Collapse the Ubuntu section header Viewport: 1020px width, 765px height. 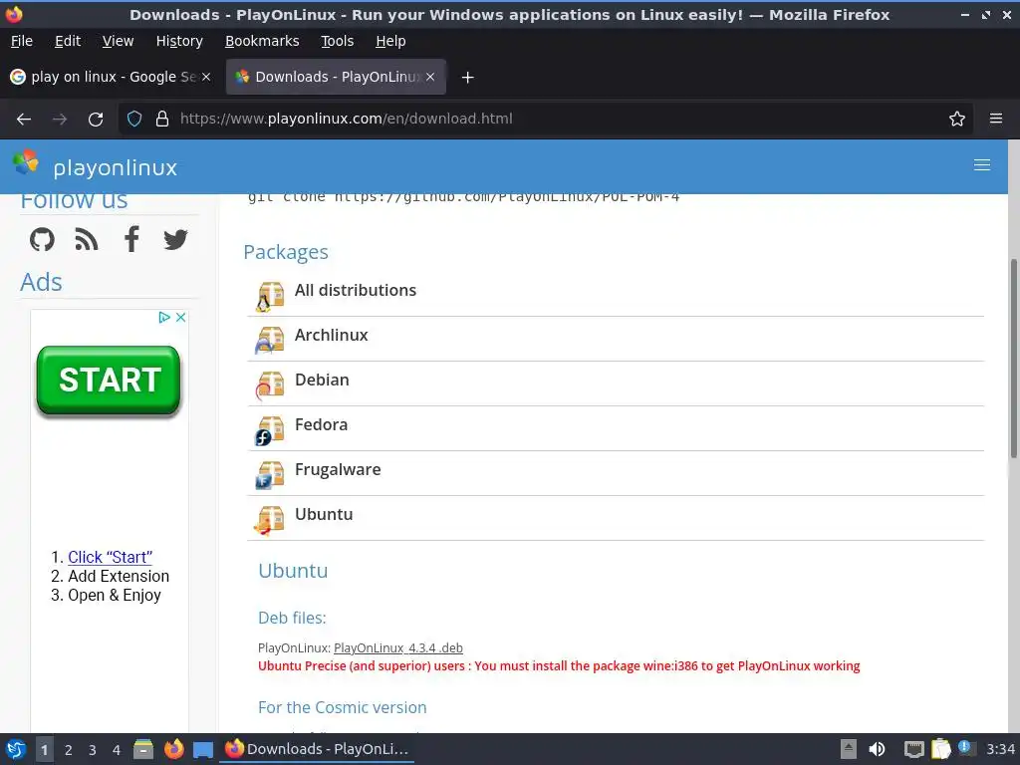pos(616,518)
